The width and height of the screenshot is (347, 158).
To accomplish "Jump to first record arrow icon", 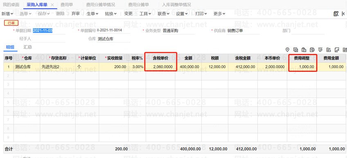I will (x=343, y=14).
